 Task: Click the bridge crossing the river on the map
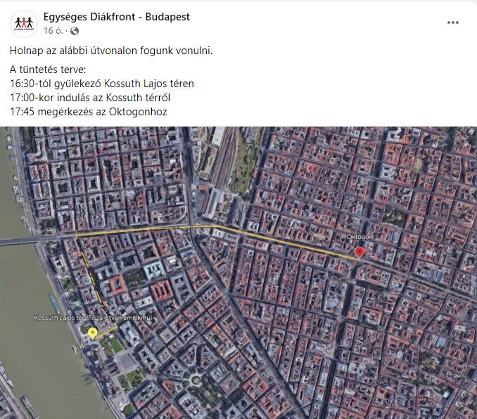coord(28,240)
